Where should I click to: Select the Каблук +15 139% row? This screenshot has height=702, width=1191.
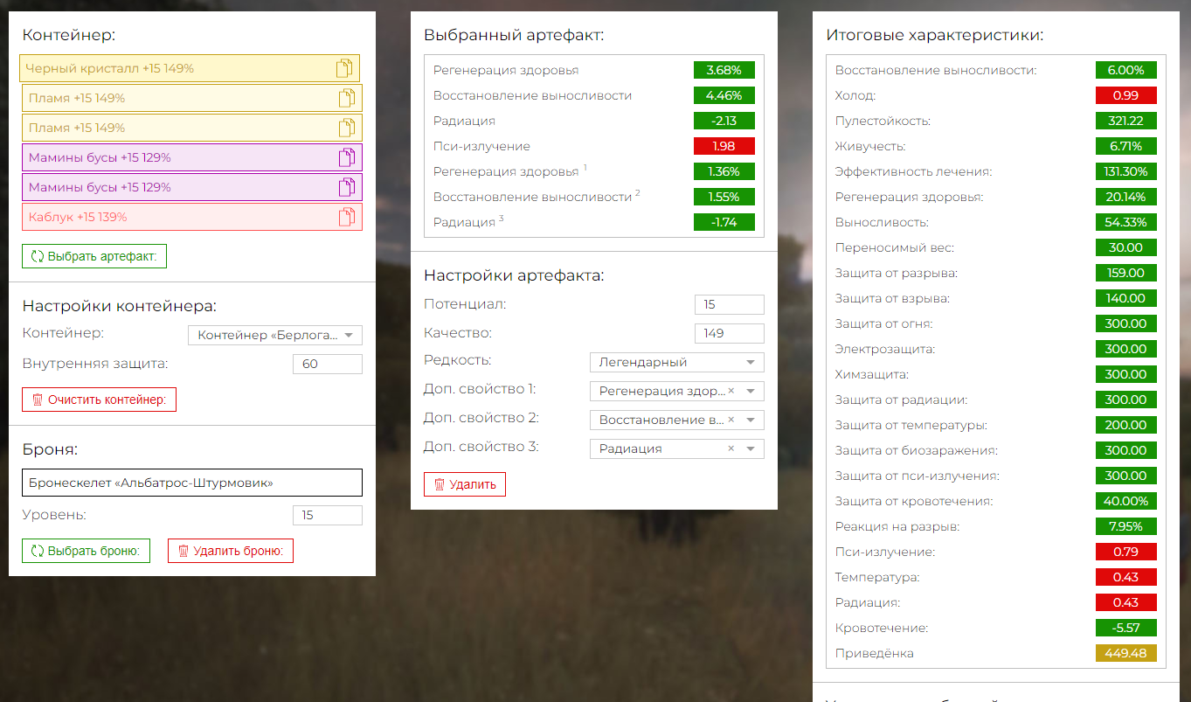click(192, 217)
